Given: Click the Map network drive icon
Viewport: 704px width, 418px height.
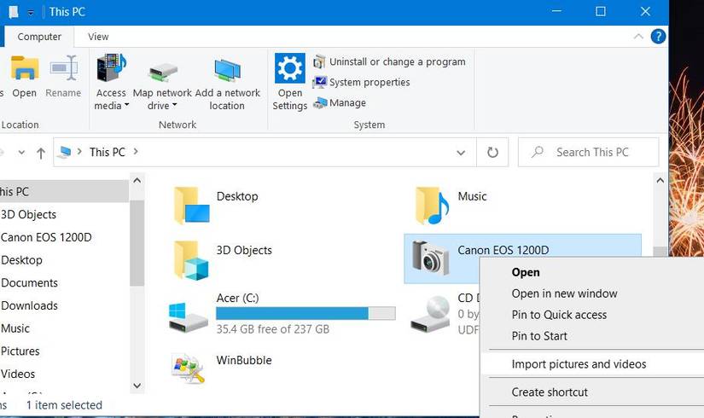Looking at the screenshot, I should 162,72.
